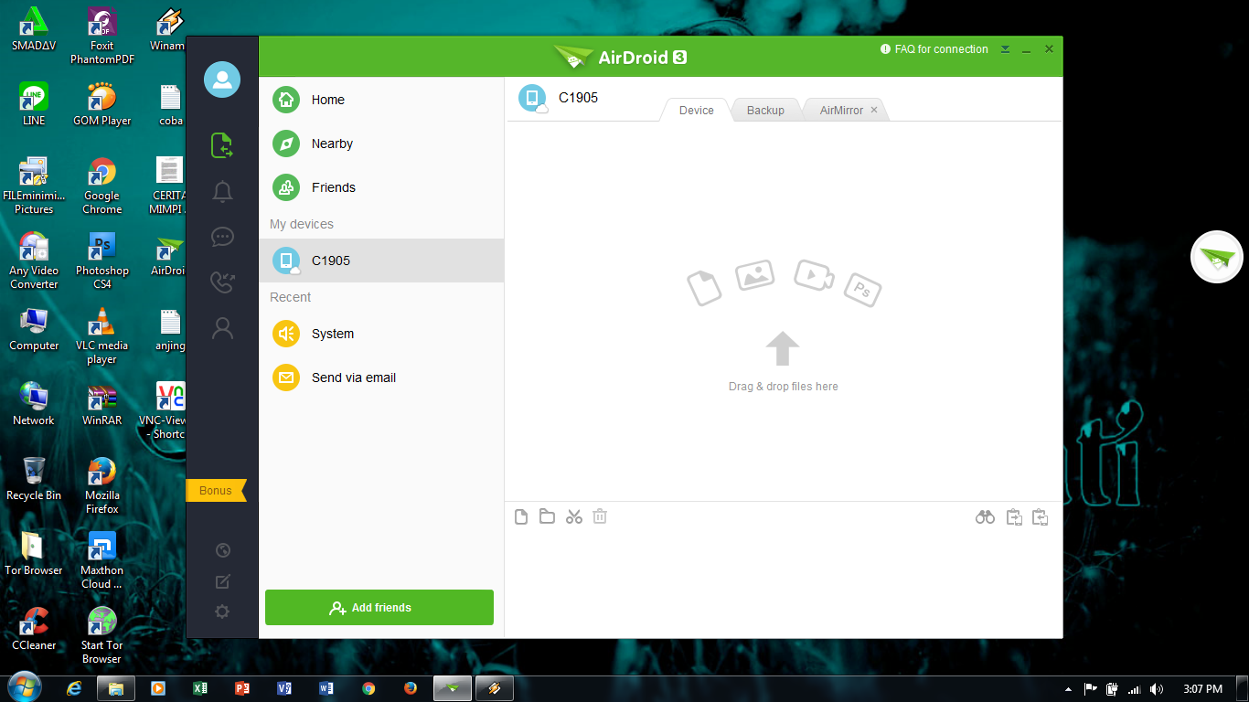
Task: Open Start Tor Browser desktop shortcut
Action: point(102,635)
